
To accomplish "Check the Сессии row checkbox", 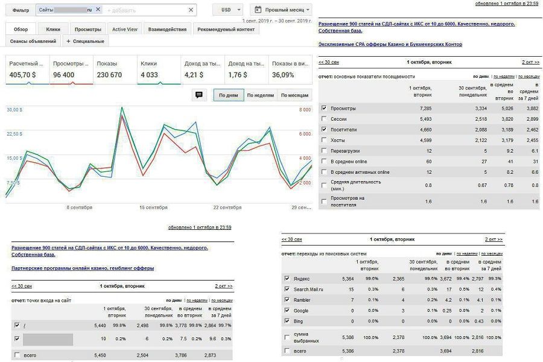I will pyautogui.click(x=324, y=119).
